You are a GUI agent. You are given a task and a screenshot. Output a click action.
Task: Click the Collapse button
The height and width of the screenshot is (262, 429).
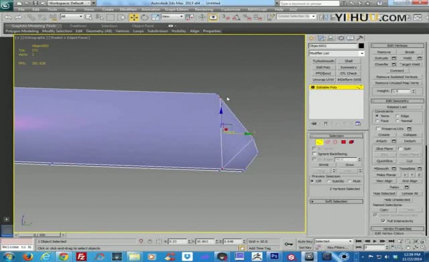point(410,135)
